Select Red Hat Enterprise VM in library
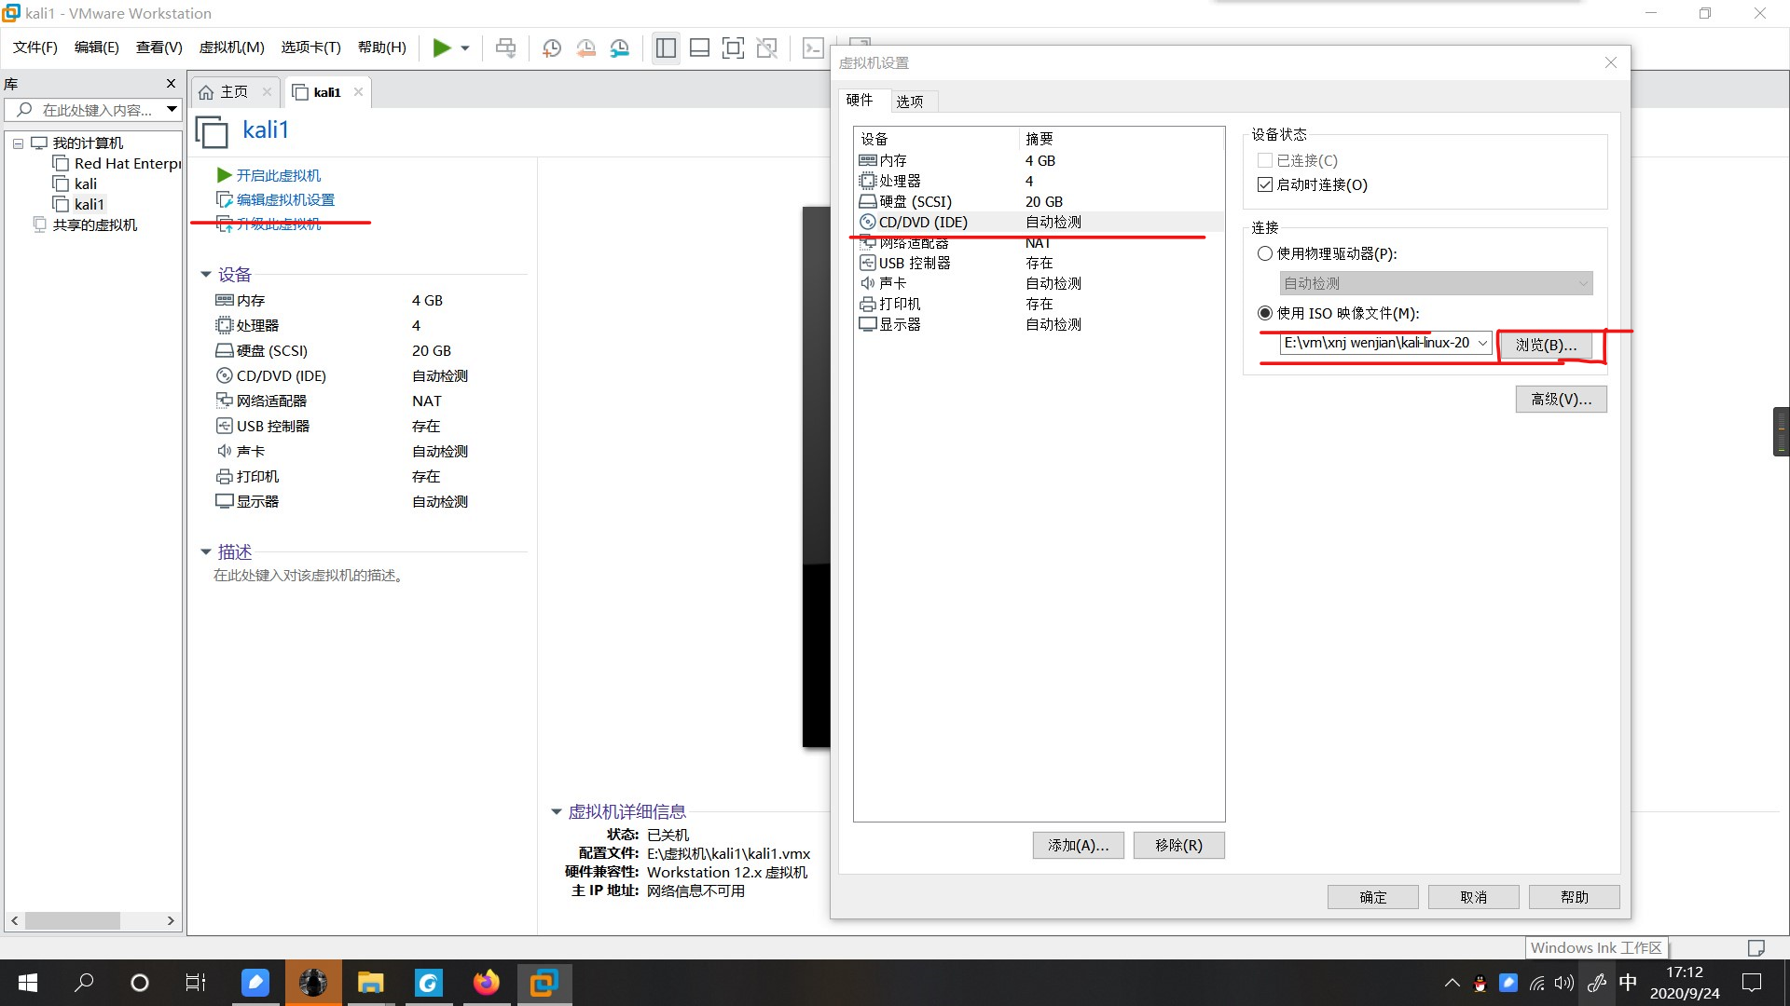The height and width of the screenshot is (1006, 1790). 117,164
